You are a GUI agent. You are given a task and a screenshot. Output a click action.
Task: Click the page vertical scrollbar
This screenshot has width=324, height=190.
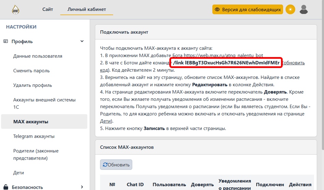[323, 74]
